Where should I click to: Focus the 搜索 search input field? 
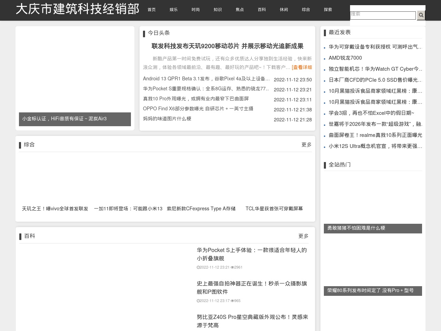[x=383, y=16]
